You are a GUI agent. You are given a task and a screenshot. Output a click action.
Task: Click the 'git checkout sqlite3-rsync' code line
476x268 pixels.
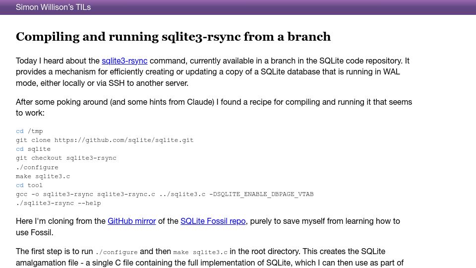click(66, 158)
